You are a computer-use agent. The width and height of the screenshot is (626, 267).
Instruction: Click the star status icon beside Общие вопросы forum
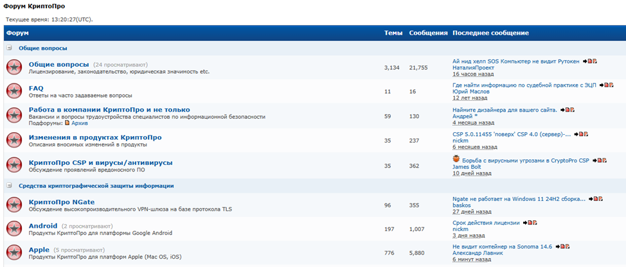click(x=14, y=67)
